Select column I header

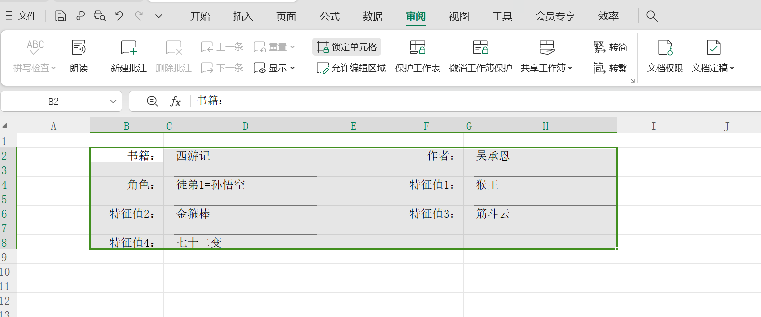[653, 126]
